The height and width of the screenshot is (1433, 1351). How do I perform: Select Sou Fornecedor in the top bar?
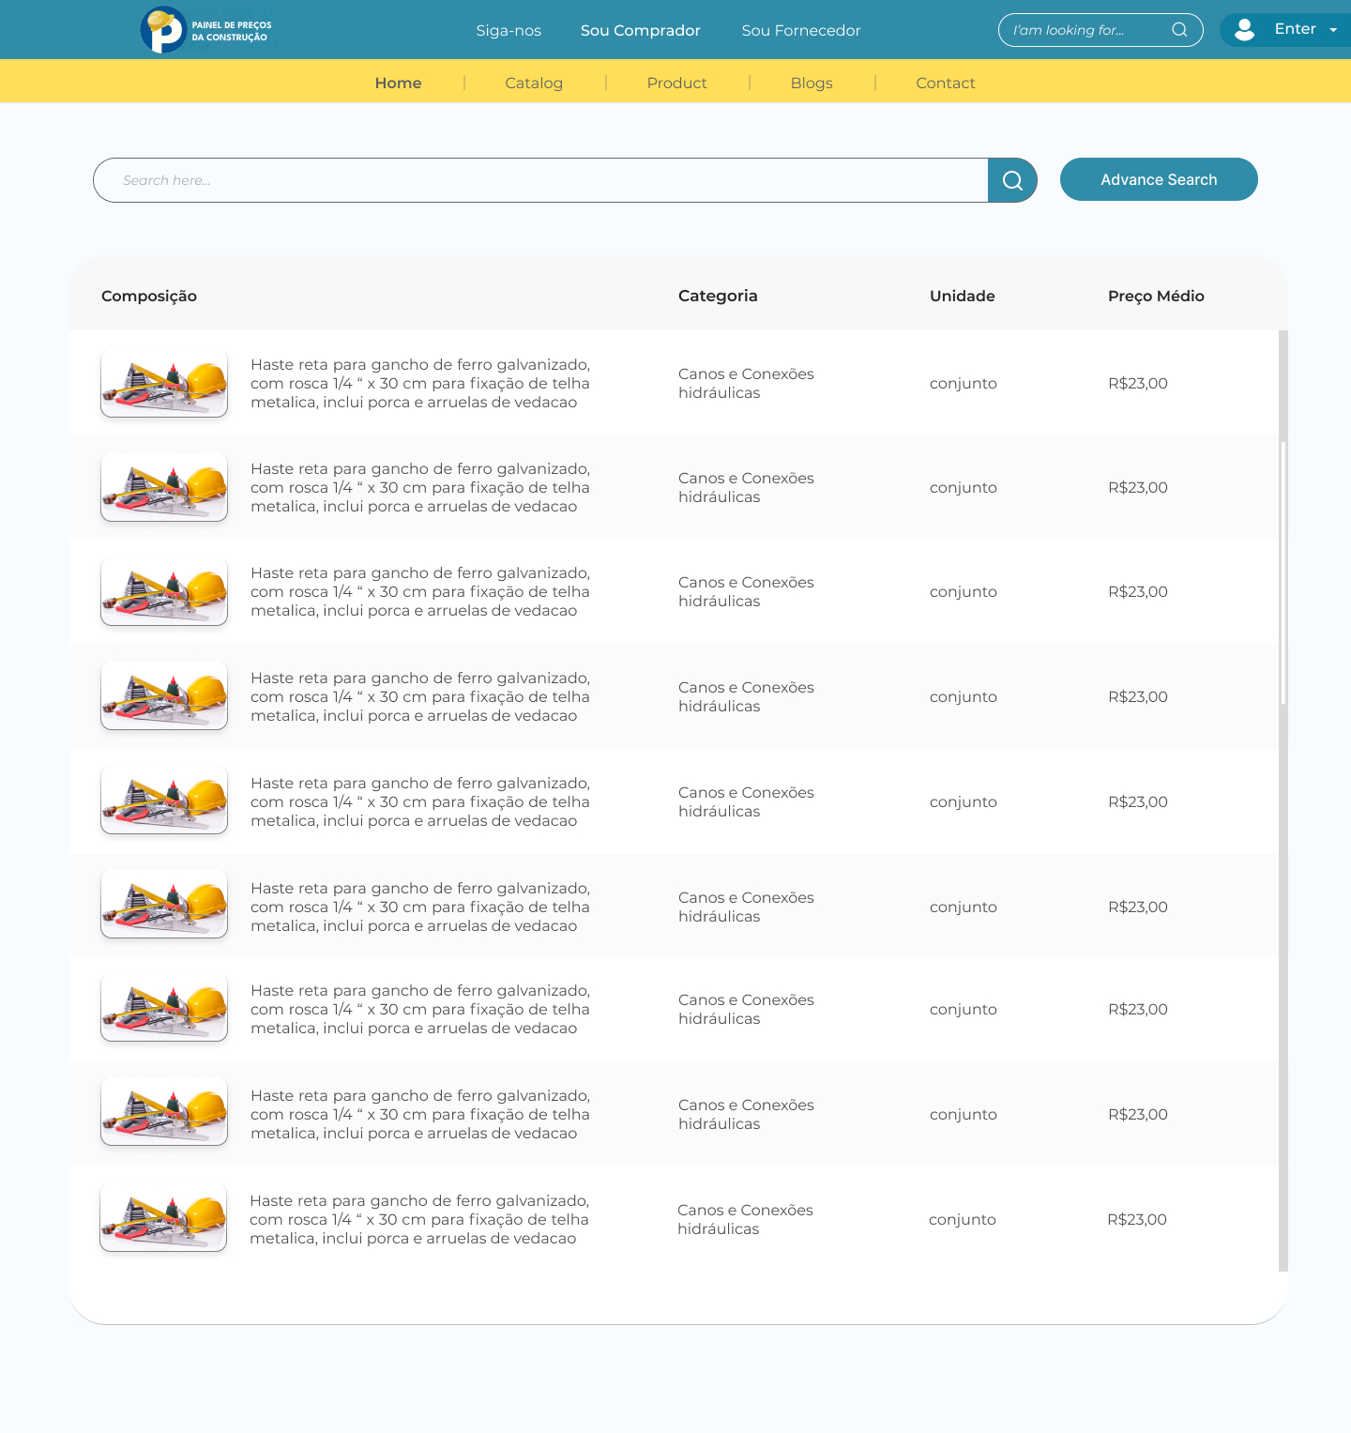point(801,30)
